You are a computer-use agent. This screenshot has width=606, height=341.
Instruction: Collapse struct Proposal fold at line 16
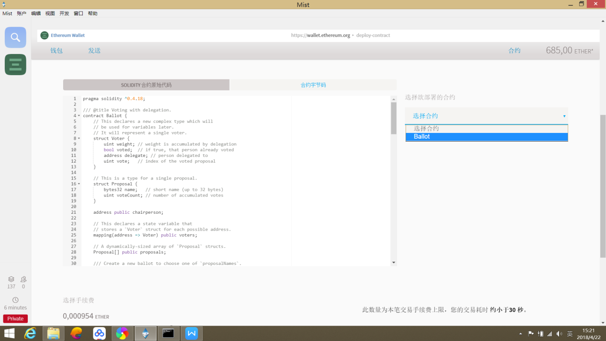(79, 184)
